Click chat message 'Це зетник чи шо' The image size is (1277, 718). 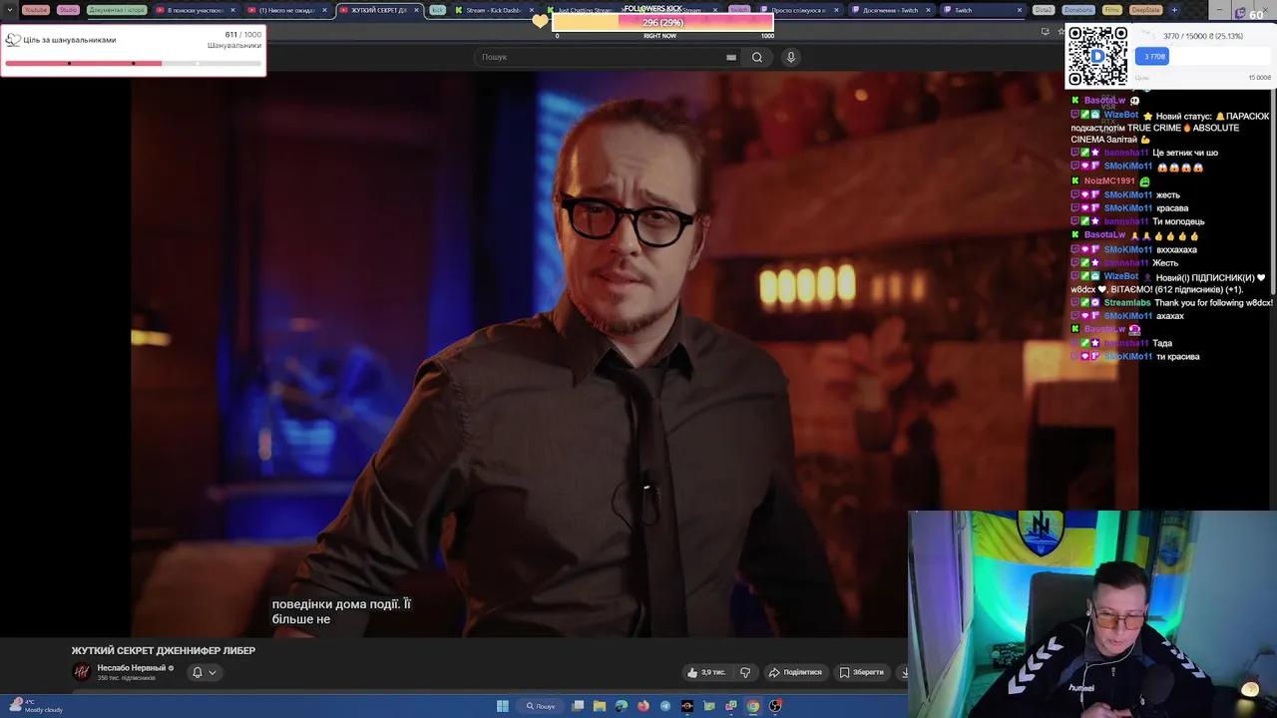click(1185, 153)
